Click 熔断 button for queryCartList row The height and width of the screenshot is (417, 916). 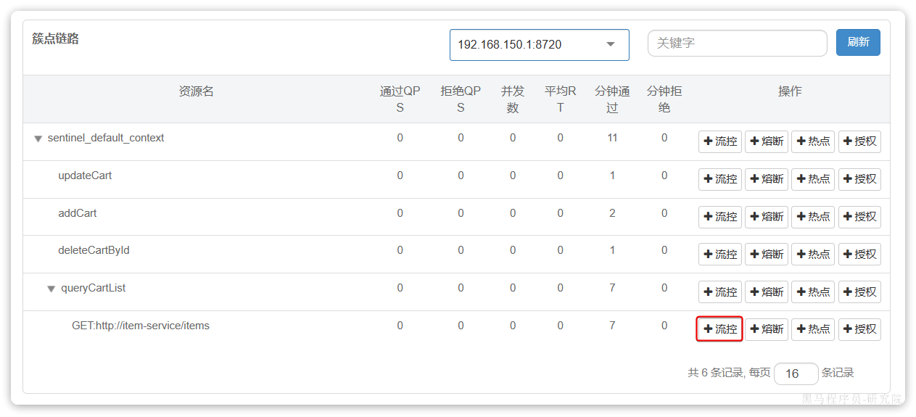(x=766, y=292)
